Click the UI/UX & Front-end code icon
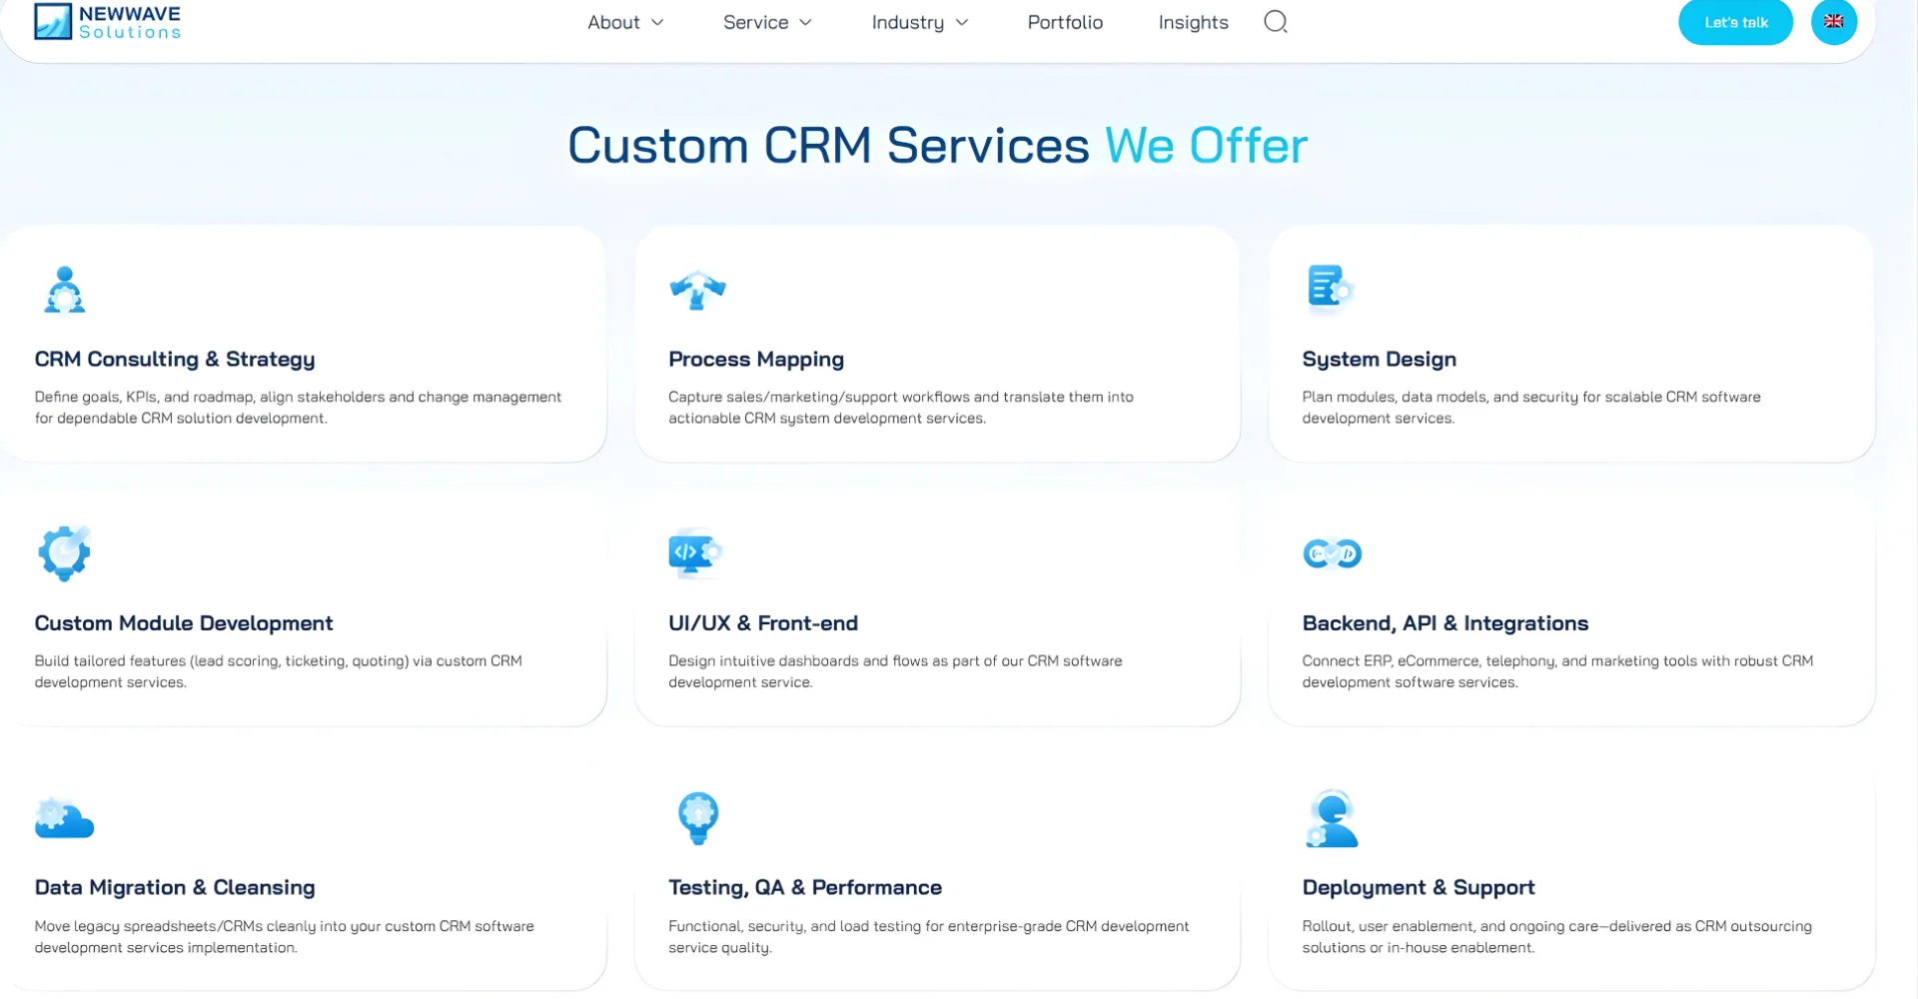The image size is (1918, 999). click(x=694, y=553)
